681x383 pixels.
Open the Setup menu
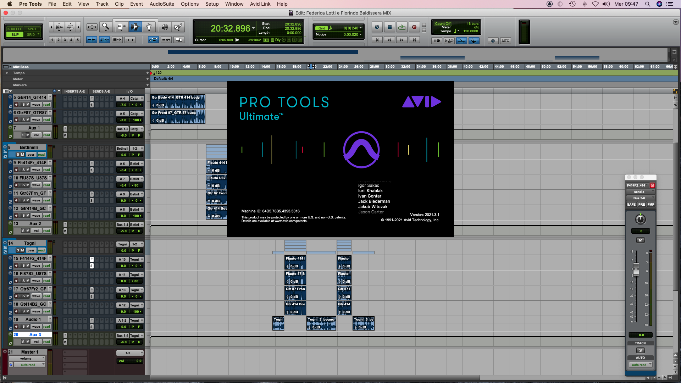coord(212,4)
